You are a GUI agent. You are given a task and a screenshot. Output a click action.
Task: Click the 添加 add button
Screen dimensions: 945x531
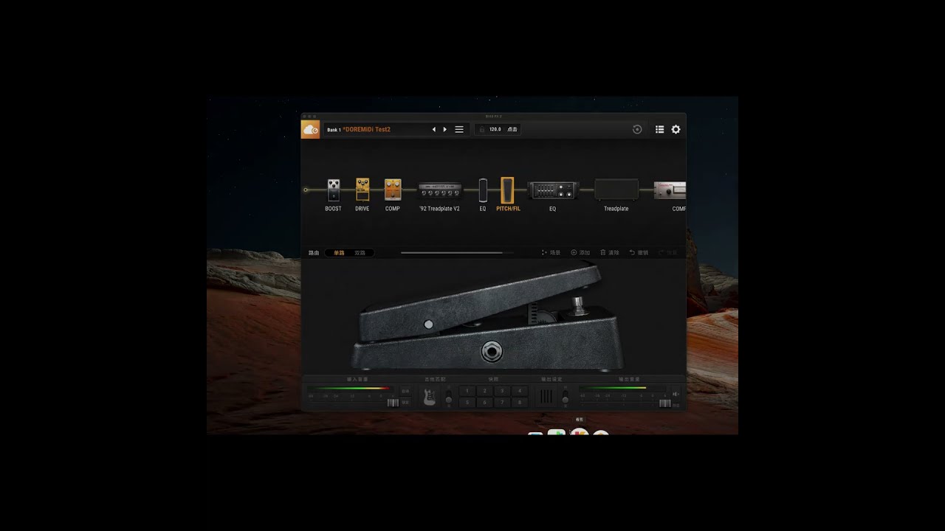pos(580,253)
